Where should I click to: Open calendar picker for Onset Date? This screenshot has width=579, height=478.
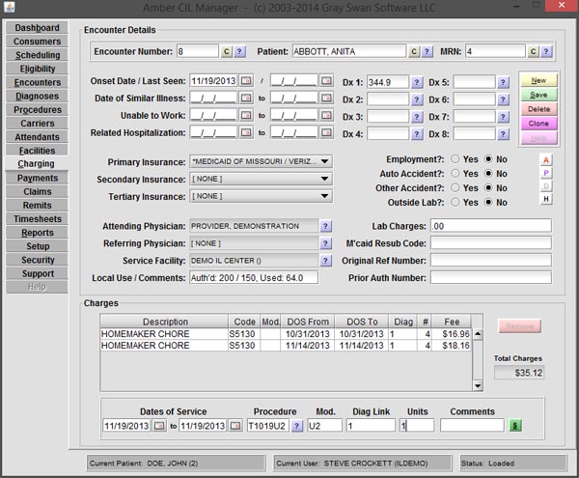(245, 81)
